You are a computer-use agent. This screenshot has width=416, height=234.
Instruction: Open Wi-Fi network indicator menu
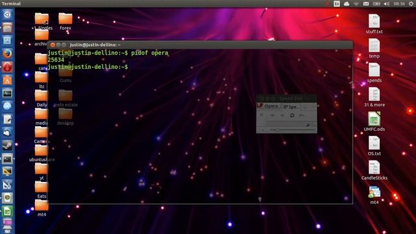(x=356, y=3)
